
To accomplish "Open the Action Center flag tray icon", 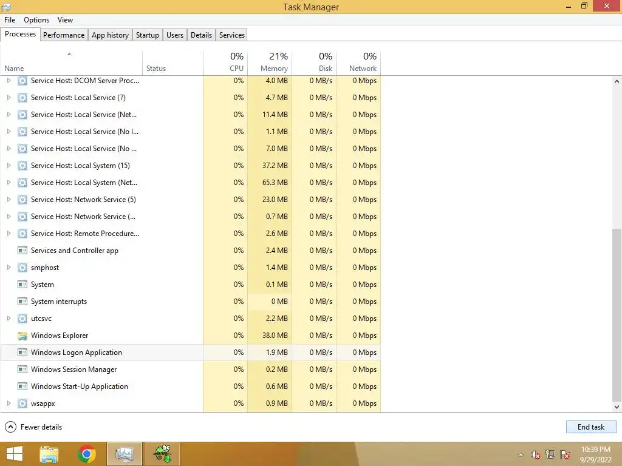I will (x=565, y=455).
